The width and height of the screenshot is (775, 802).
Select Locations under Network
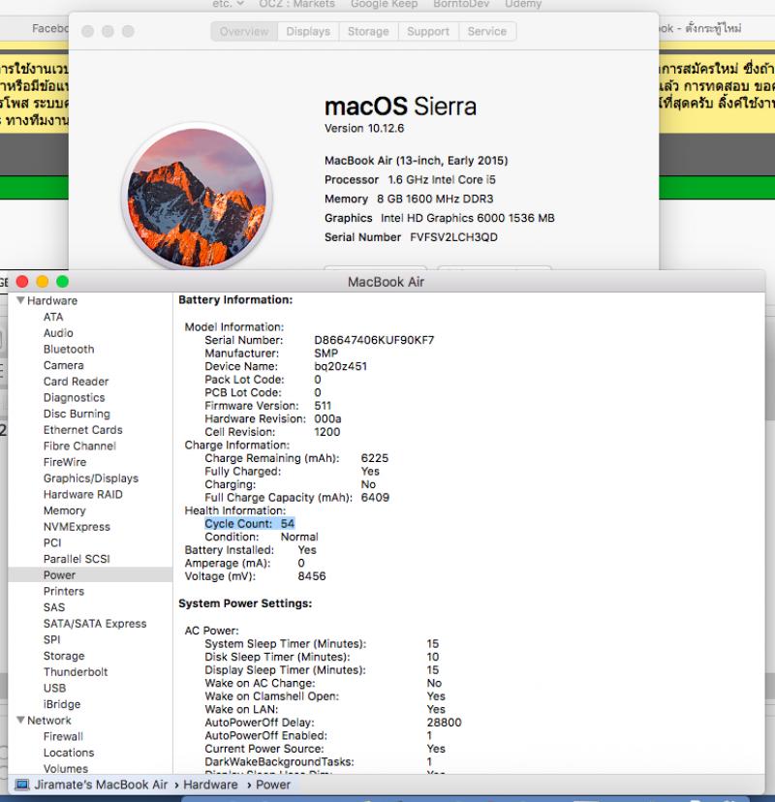click(x=69, y=753)
